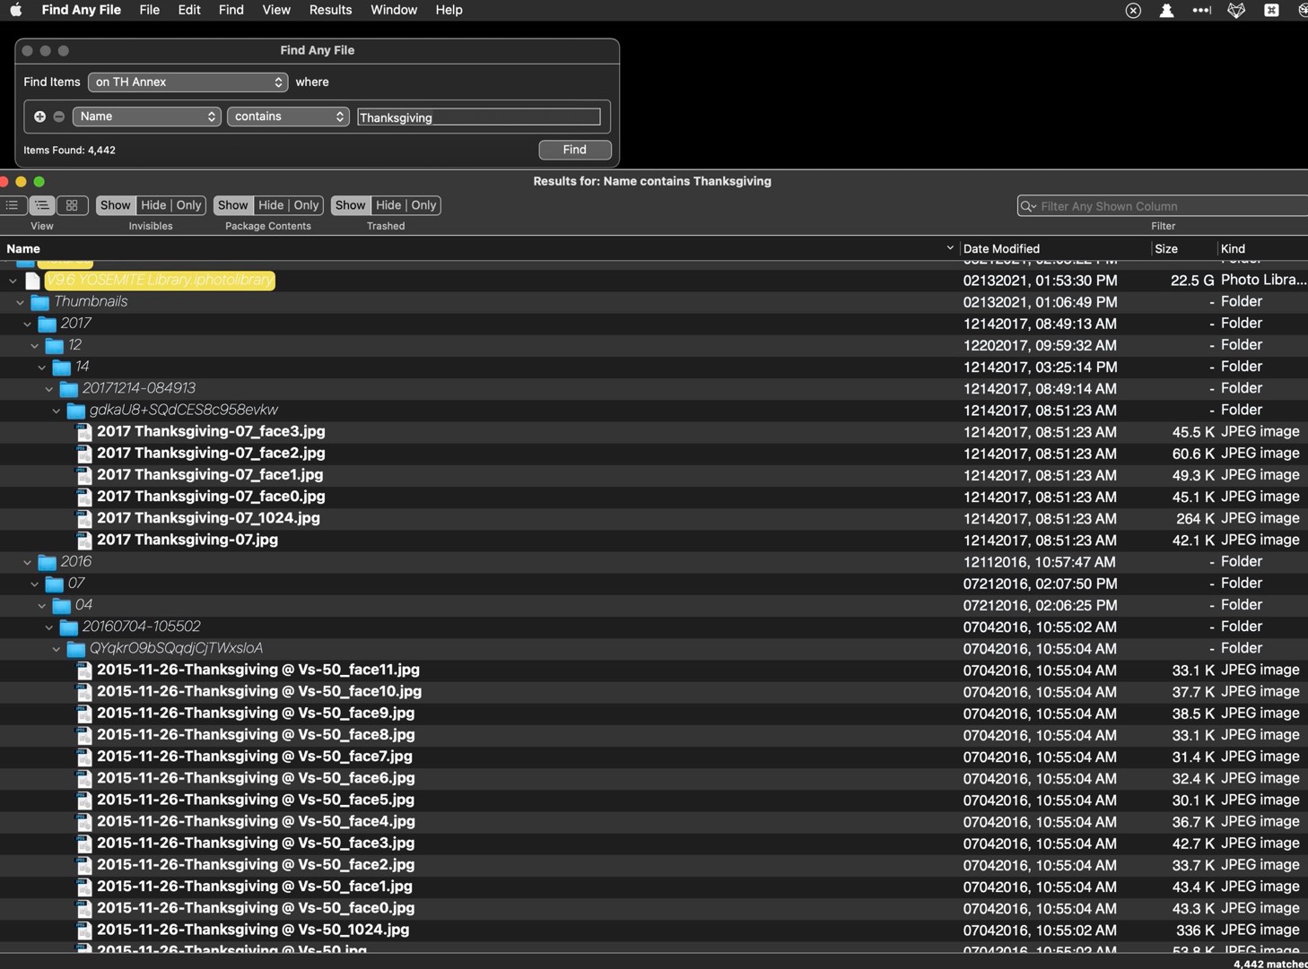This screenshot has height=969, width=1308.
Task: Switch to flat list view icon
Action: tap(13, 205)
